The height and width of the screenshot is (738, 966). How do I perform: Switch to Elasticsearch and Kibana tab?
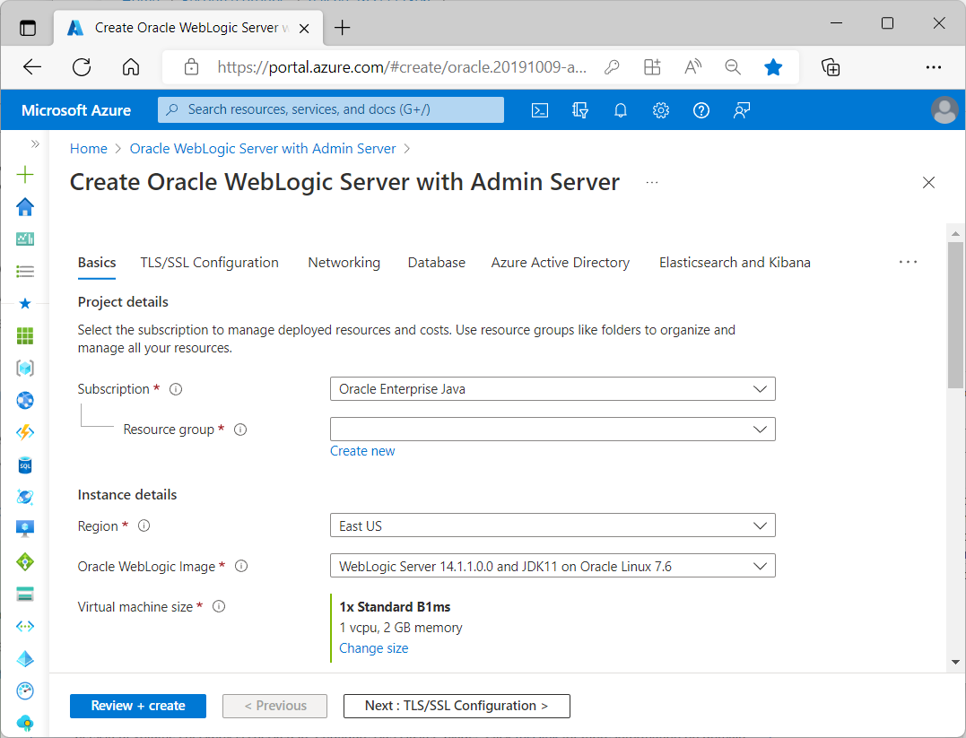[735, 263]
